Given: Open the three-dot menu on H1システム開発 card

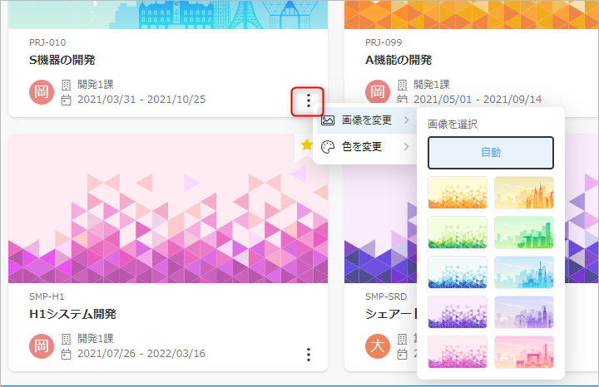Looking at the screenshot, I should 308,355.
